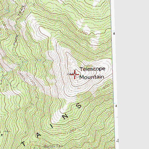This screenshot has width=149, height=149.
Task: Click the large letter "S" of the range name
Action: coord(79,106)
